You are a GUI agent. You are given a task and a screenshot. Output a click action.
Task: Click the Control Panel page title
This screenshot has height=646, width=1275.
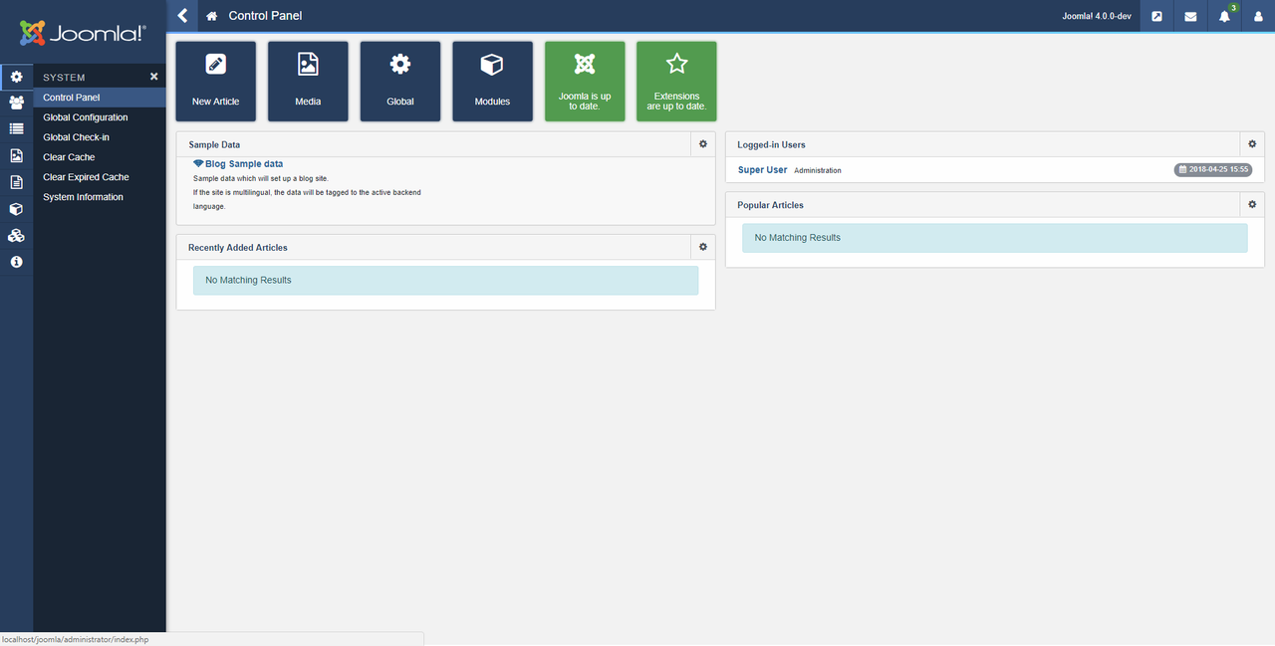pos(265,16)
